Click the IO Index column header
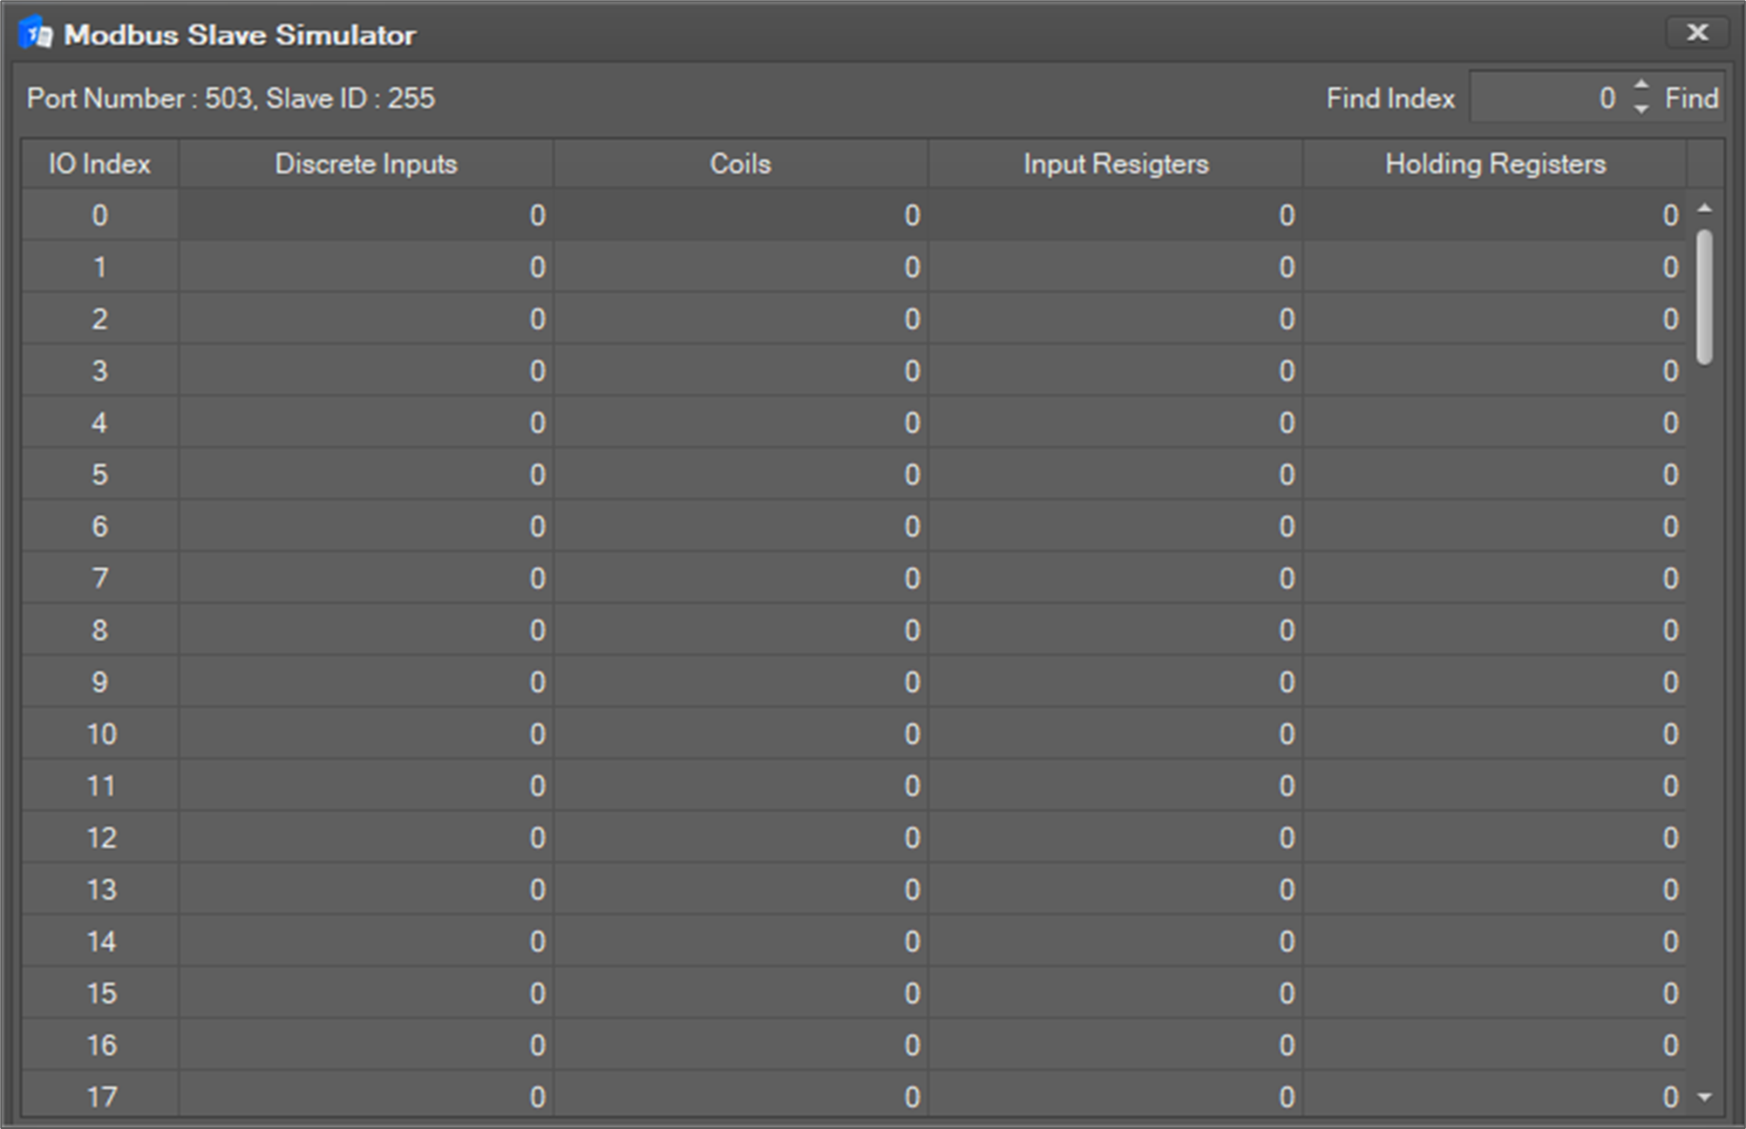1746x1129 pixels. 99,164
